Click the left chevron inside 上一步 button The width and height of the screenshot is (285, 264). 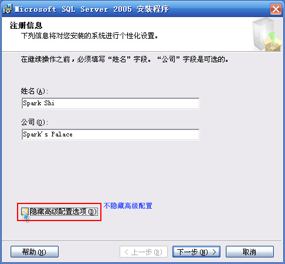[x=127, y=252]
